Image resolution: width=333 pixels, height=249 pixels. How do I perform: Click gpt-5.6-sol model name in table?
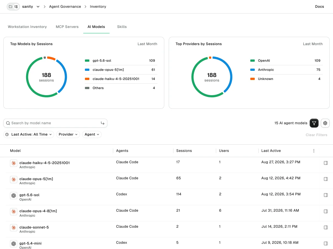click(29, 195)
